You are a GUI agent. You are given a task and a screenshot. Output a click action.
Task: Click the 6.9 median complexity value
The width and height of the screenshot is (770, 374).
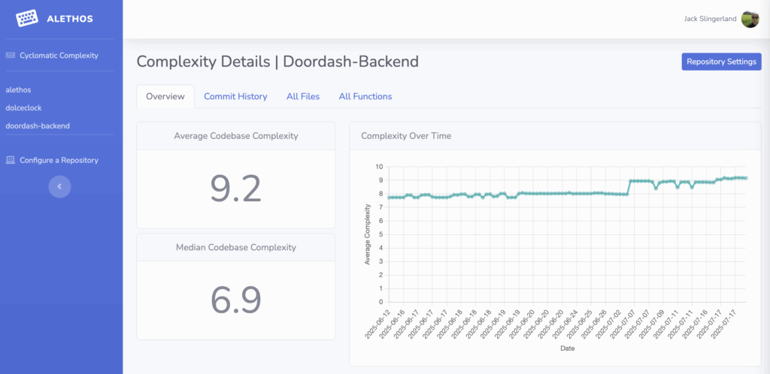coord(235,300)
